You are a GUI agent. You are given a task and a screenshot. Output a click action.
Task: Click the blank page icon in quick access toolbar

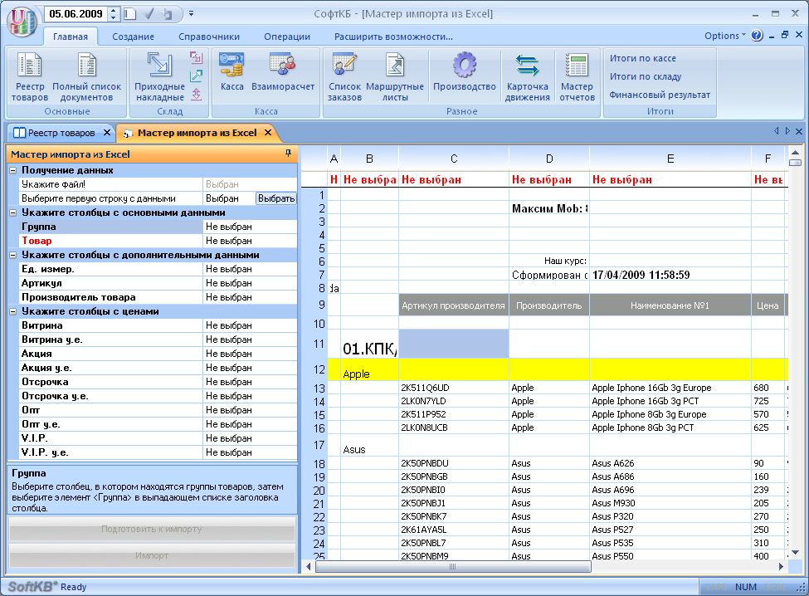point(130,13)
